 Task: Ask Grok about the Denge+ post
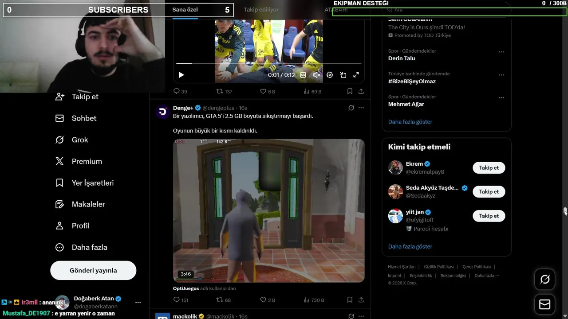(351, 108)
